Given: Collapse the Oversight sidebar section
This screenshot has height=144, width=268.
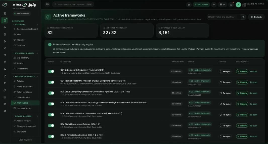Looking at the screenshot, I should [x=26, y=25].
